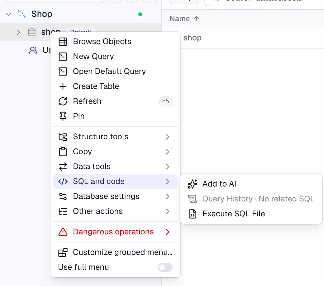Image resolution: width=324 pixels, height=286 pixels.
Task: Click the Create Table plus icon
Action: coord(63,86)
